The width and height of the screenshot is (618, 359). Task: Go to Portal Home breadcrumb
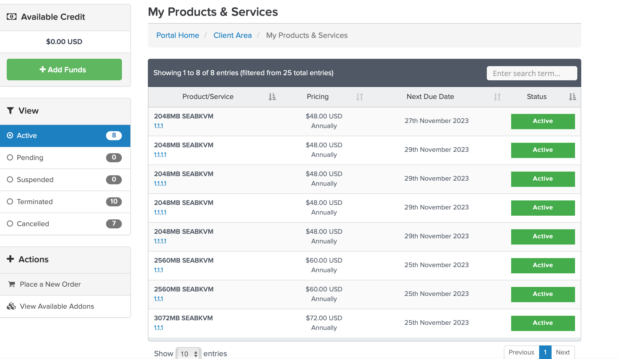(x=178, y=35)
